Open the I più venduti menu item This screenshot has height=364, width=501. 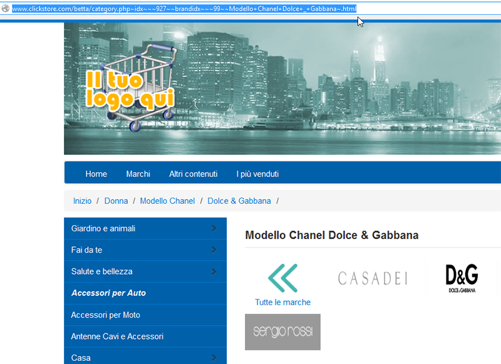coord(257,174)
